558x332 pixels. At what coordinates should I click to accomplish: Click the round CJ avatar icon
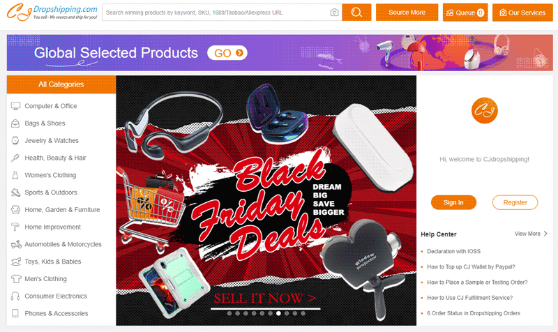point(484,110)
